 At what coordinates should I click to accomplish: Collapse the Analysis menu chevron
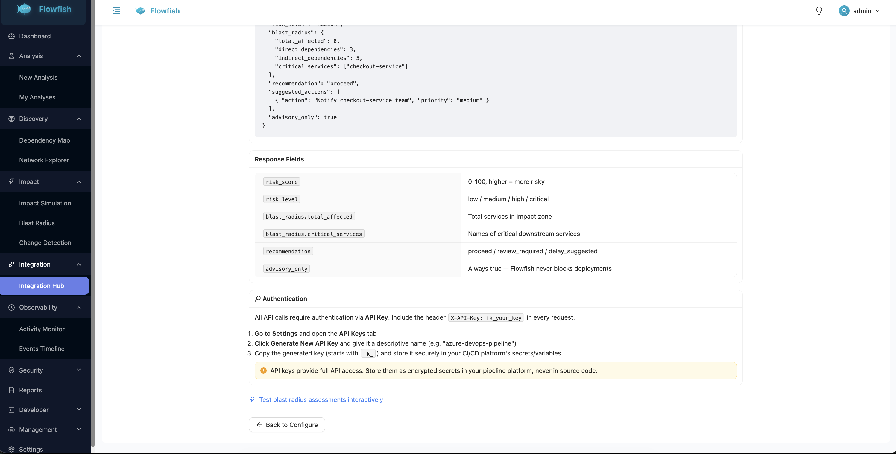(79, 56)
